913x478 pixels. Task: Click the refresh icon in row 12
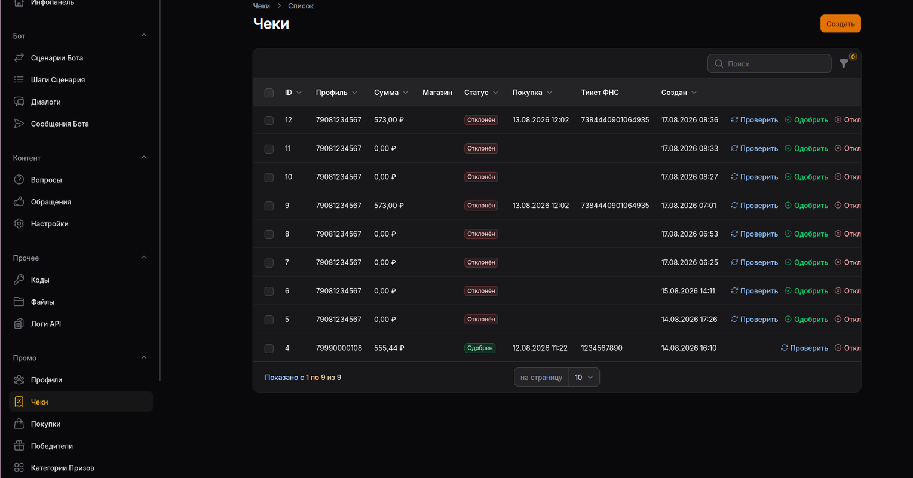pyautogui.click(x=734, y=120)
